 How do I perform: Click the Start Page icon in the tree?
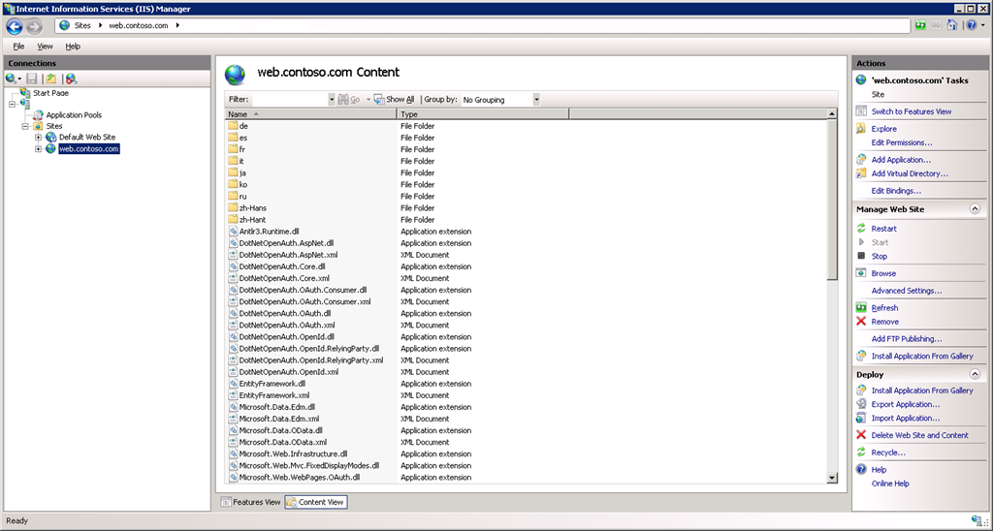click(x=25, y=92)
